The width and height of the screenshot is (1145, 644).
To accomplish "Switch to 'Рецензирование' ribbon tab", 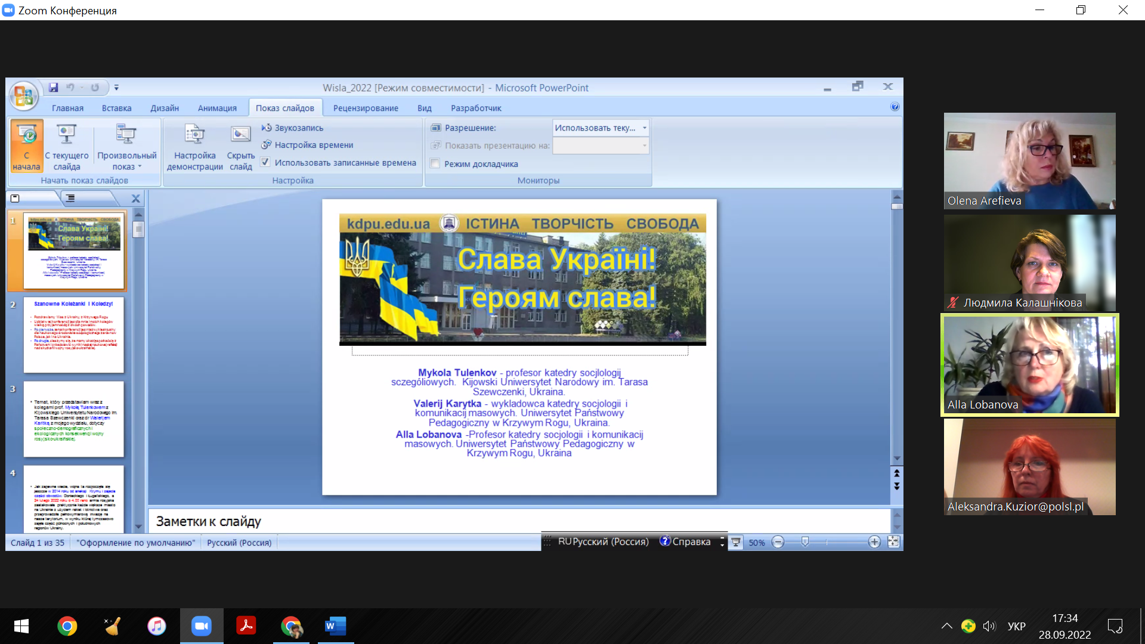I will point(366,108).
